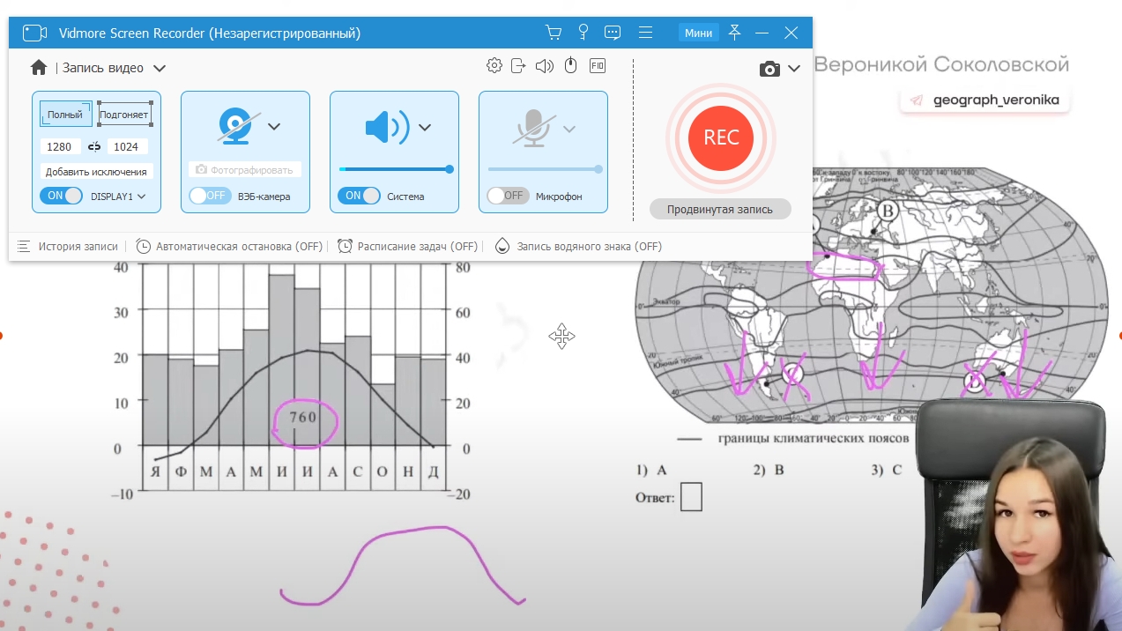Click the crosshair move cursor icon
The image size is (1122, 631).
tap(561, 336)
